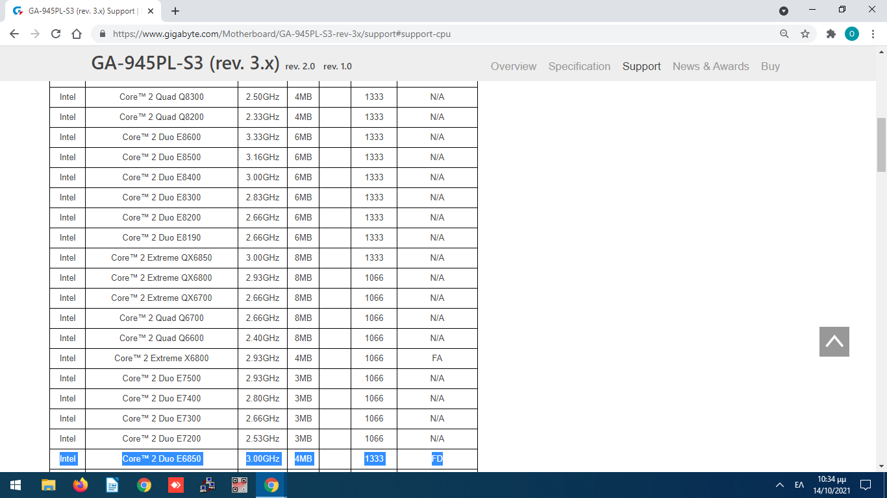Show hidden system tray icons
Viewport: 887px width, 498px height.
click(x=780, y=485)
